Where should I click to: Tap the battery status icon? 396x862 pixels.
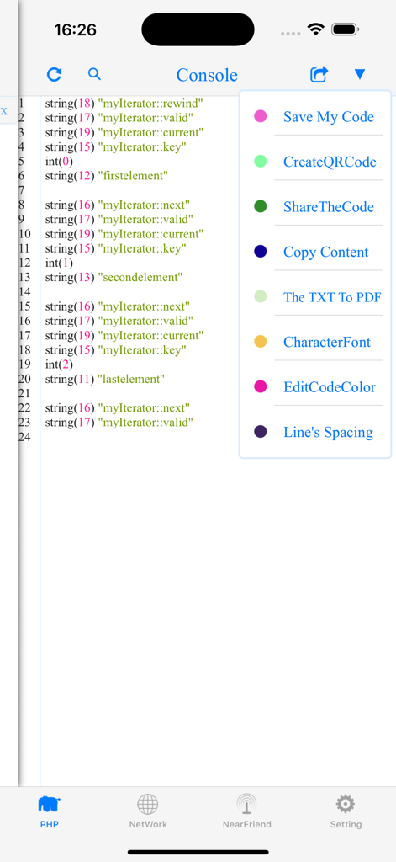tap(346, 29)
